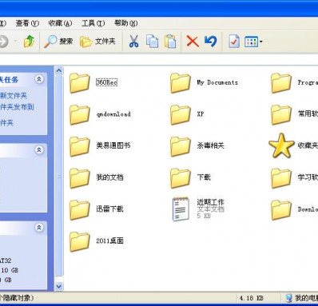Select the 2011桌面 folder icon
This screenshot has width=318, height=306.
point(79,241)
